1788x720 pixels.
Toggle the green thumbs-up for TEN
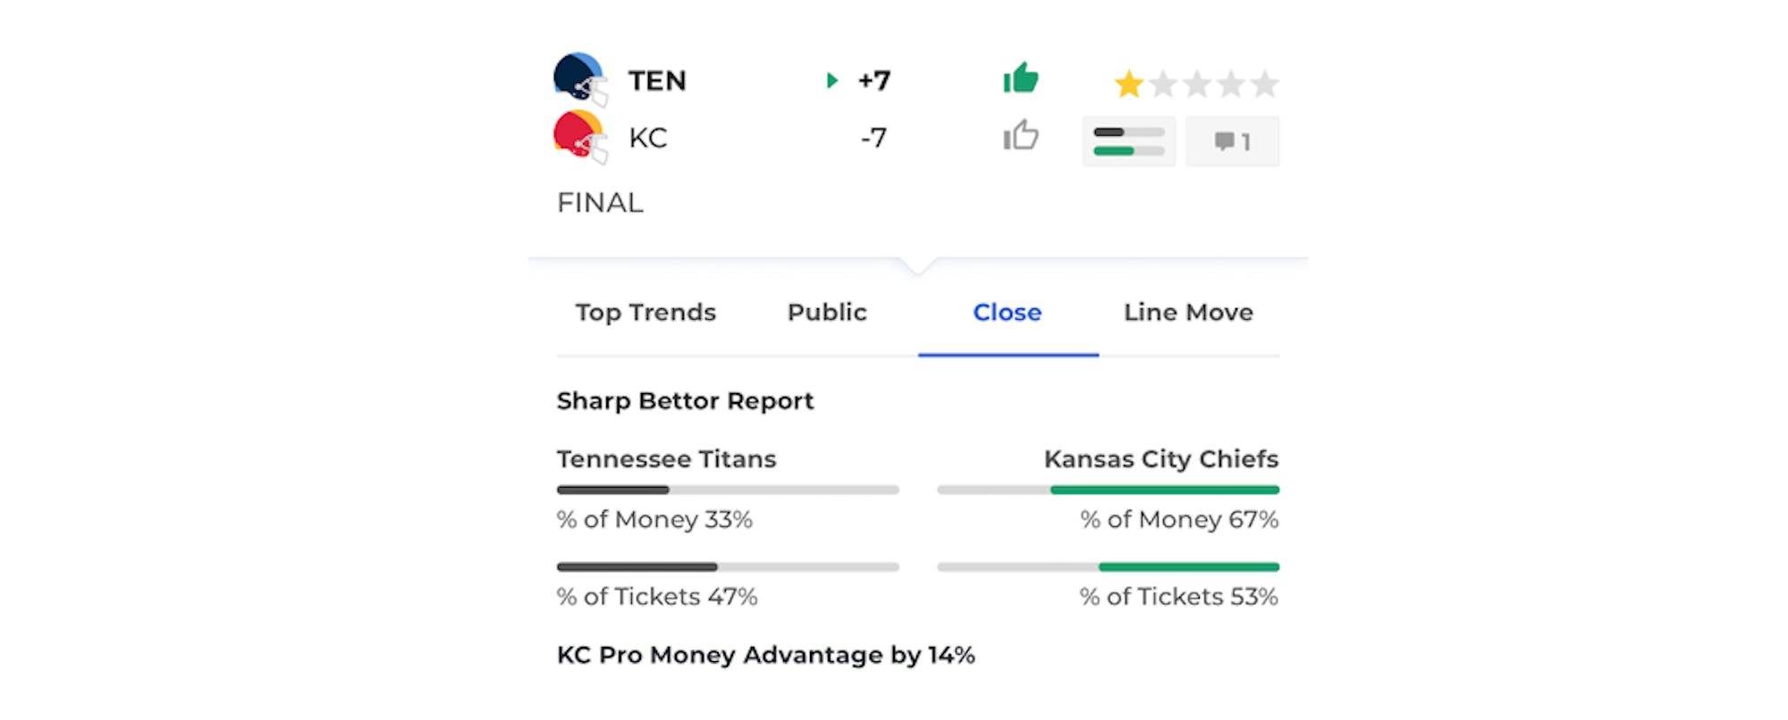[x=1020, y=79]
